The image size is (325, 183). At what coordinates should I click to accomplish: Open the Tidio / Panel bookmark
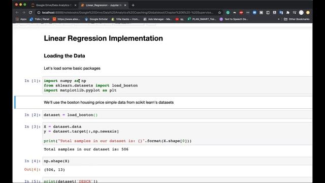(x=40, y=19)
